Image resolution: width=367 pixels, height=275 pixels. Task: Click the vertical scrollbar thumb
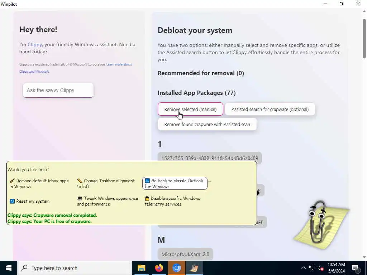[364, 39]
